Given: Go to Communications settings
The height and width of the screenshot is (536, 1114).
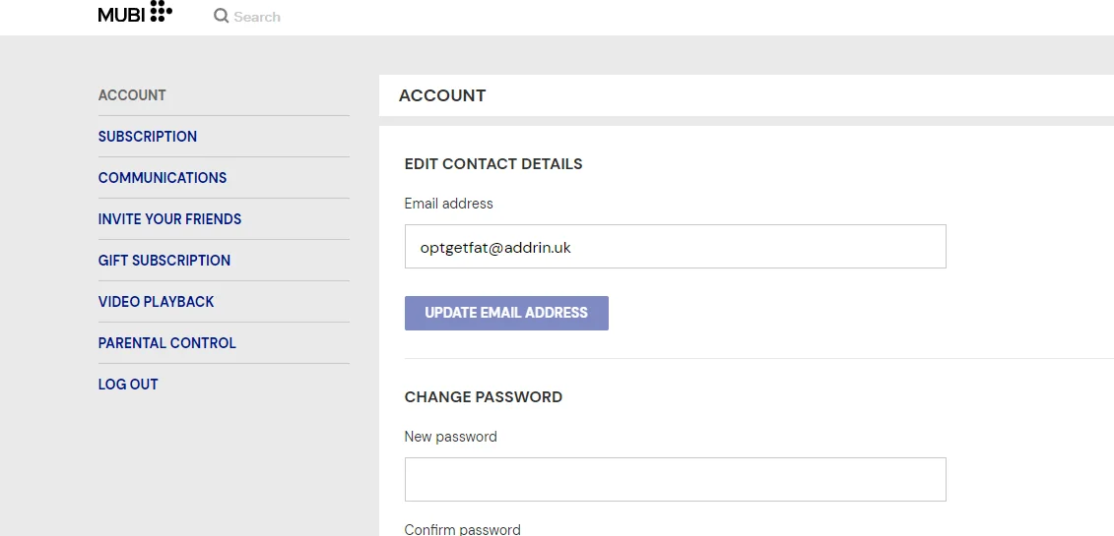Looking at the screenshot, I should [x=162, y=177].
